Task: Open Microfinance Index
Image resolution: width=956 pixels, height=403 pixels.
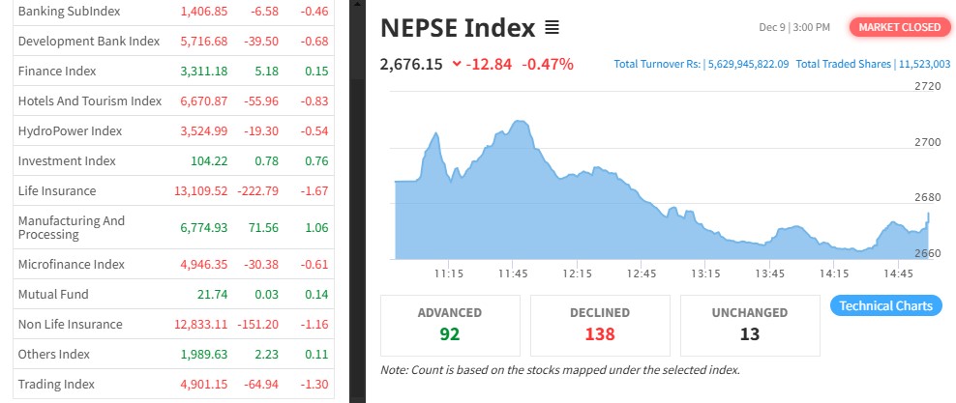Action: point(71,264)
